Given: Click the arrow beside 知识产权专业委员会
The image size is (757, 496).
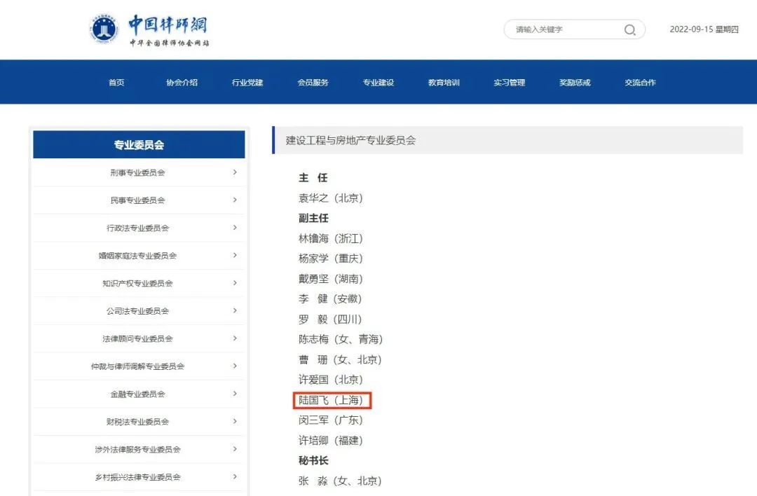Looking at the screenshot, I should (235, 283).
